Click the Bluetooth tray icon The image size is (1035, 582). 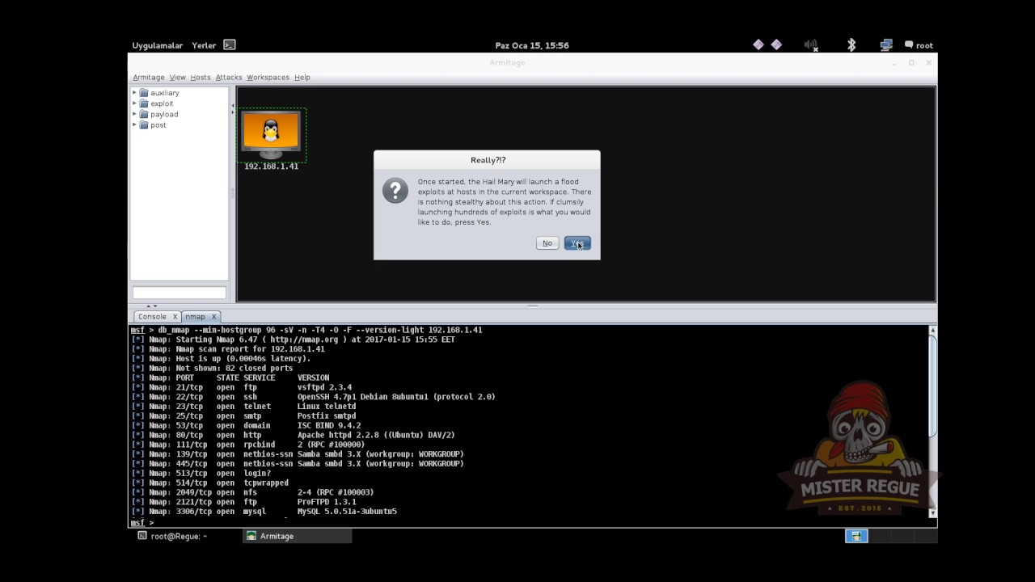pos(851,45)
